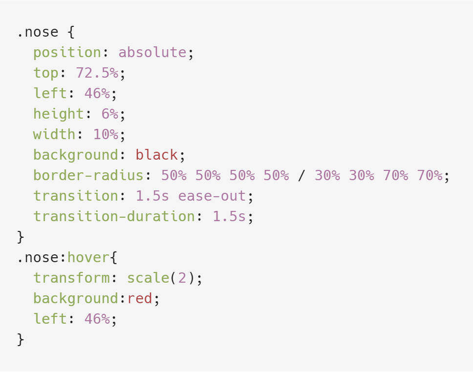Click the black background color value
Image resolution: width=473 pixels, height=372 pixels.
click(156, 155)
